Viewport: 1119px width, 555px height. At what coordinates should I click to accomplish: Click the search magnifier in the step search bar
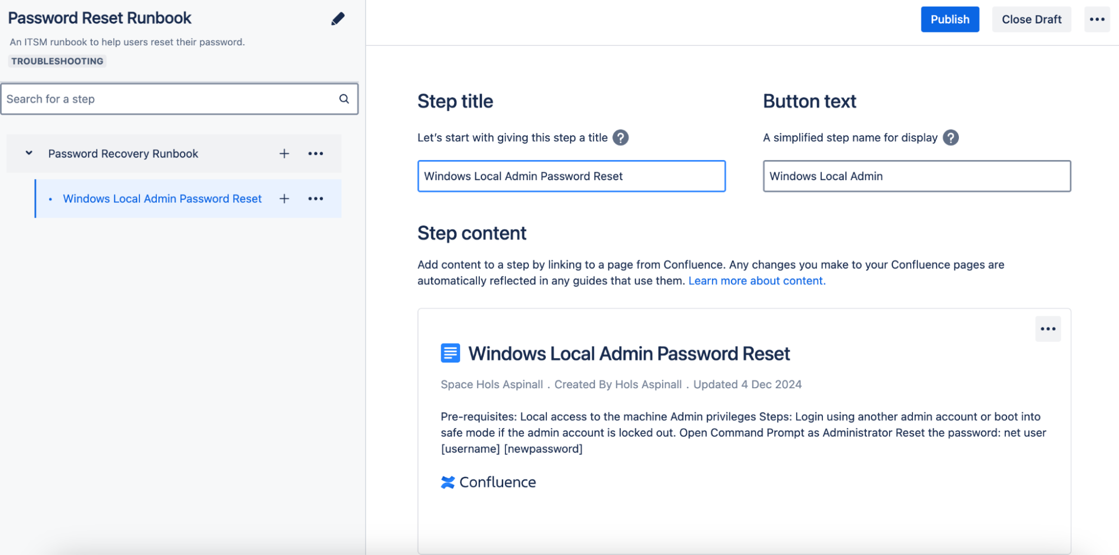(x=344, y=98)
